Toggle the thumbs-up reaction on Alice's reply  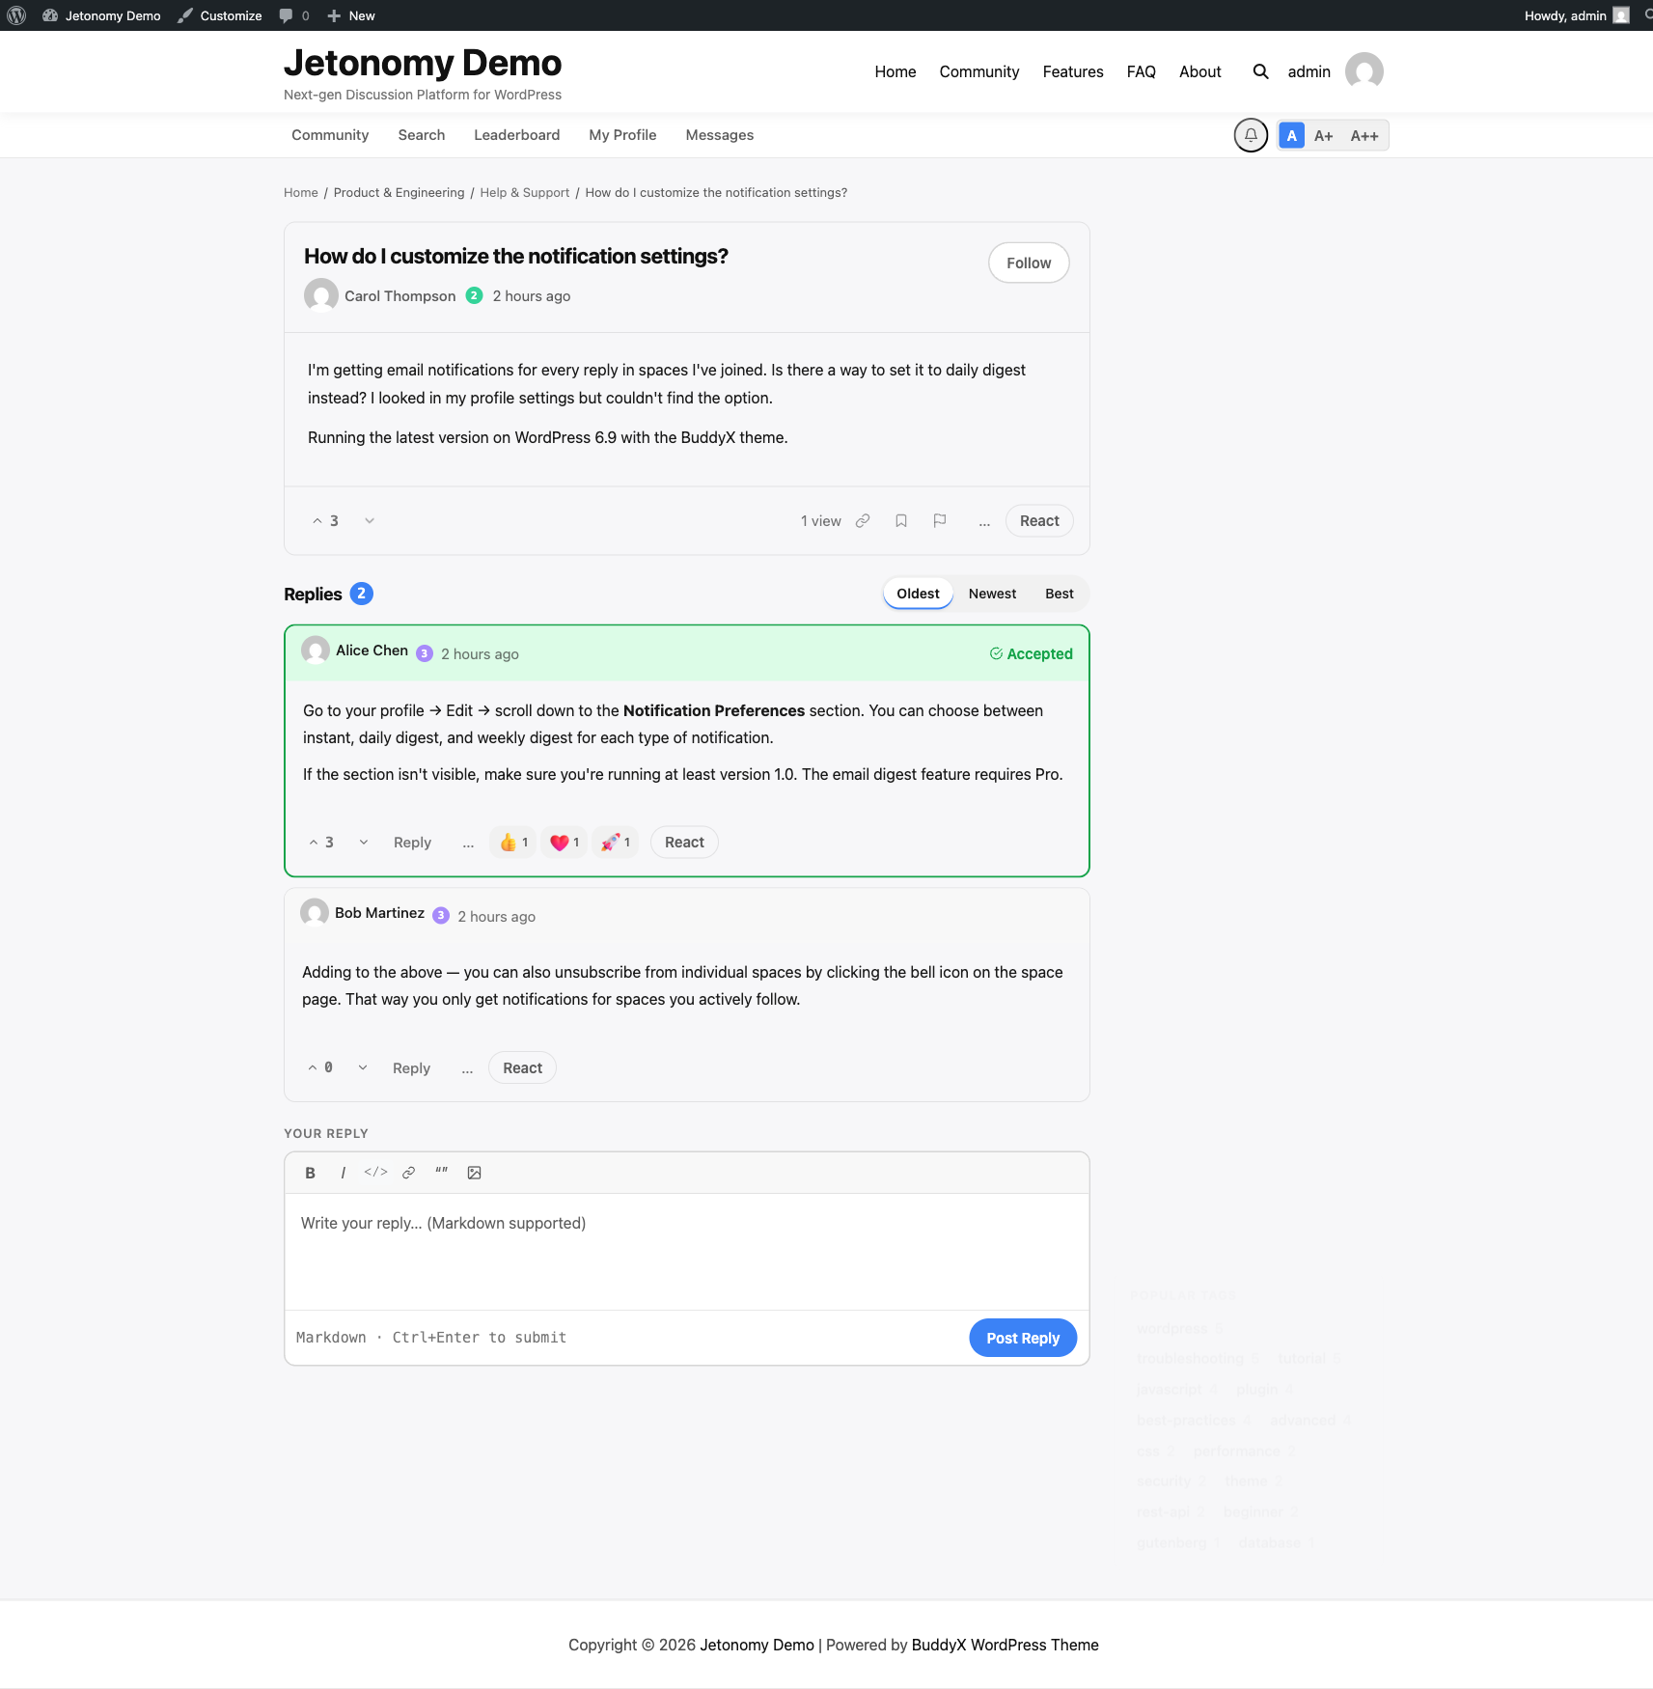[x=513, y=843]
